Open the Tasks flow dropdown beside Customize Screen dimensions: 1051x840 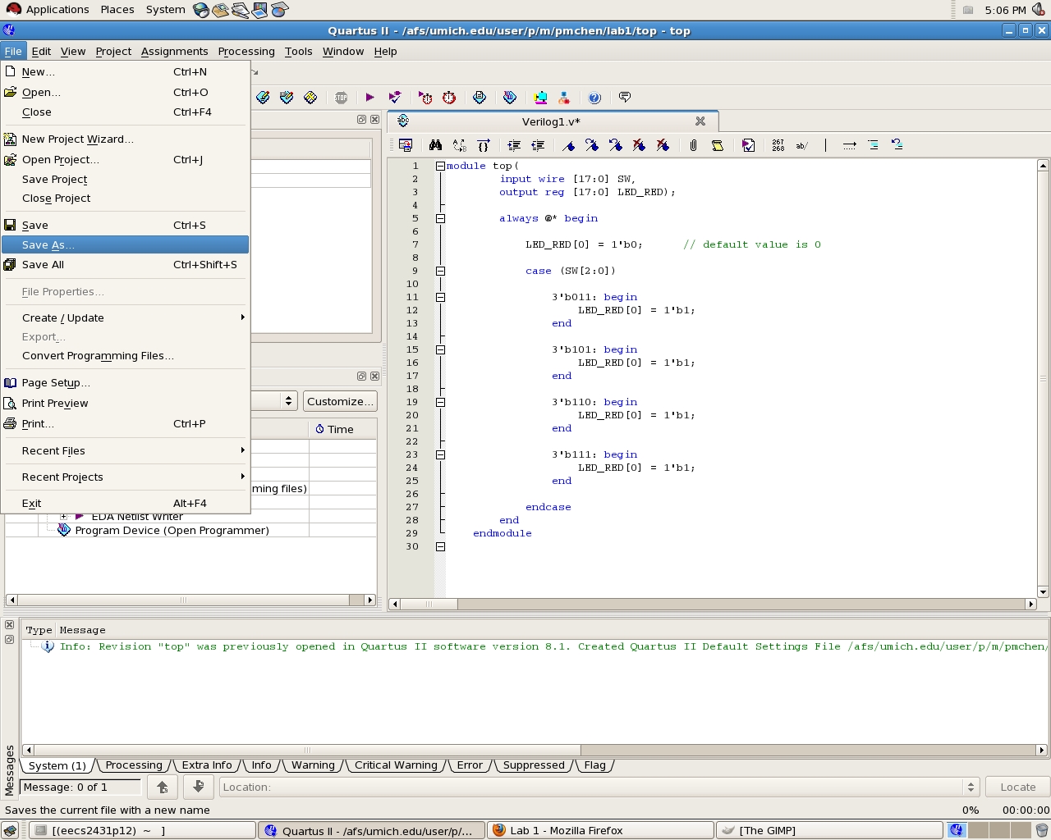(288, 401)
